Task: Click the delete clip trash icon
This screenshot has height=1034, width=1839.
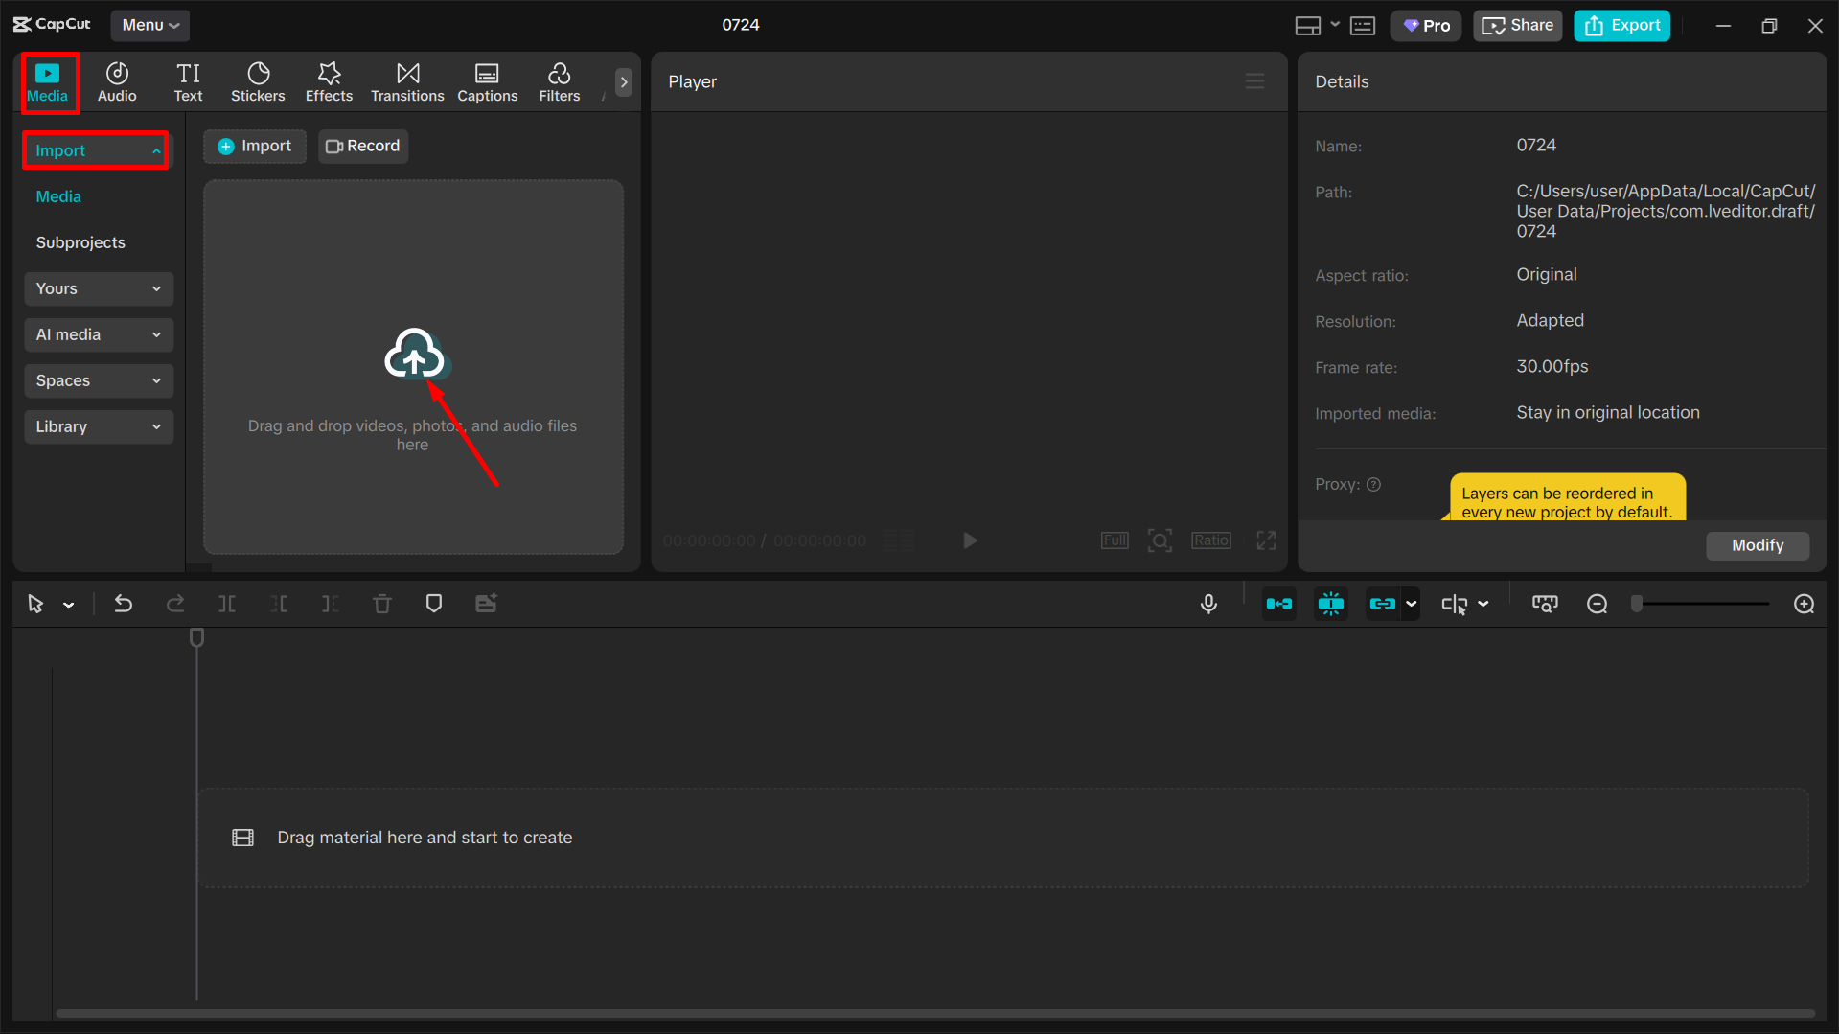Action: 382,604
